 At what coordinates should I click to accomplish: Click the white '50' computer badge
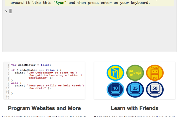click(155, 90)
